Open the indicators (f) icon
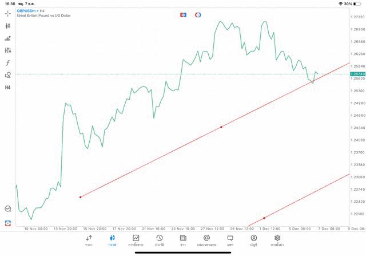The image size is (366, 256). pos(8,63)
